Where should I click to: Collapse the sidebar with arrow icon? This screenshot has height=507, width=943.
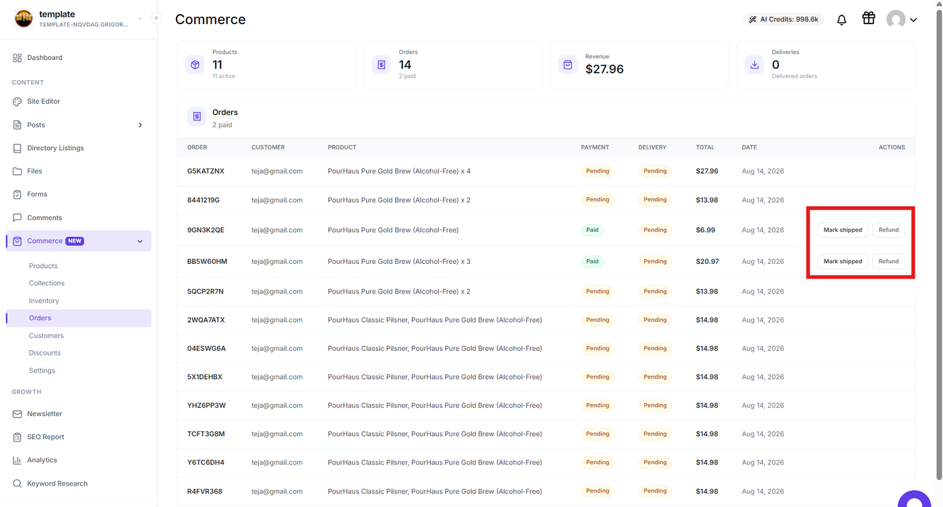156,18
